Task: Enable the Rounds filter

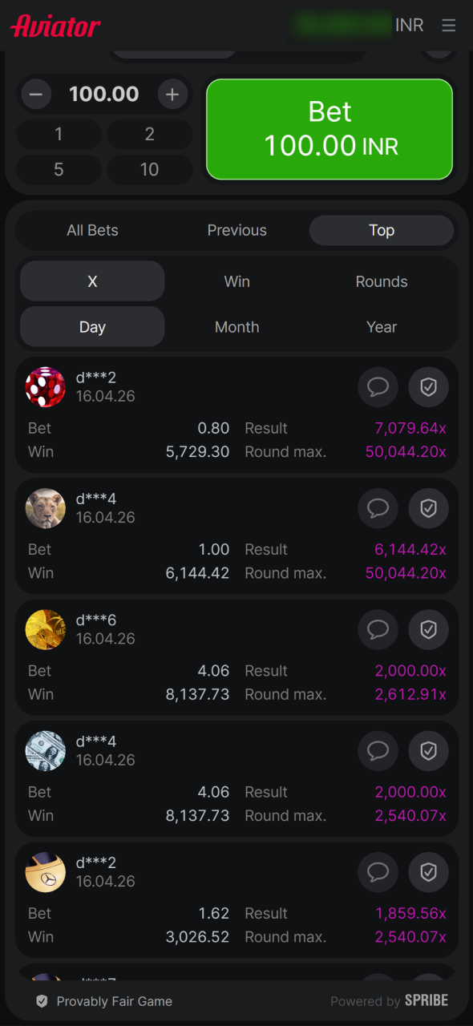Action: [382, 281]
